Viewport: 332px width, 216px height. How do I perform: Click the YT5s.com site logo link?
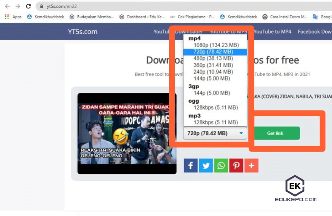83,32
